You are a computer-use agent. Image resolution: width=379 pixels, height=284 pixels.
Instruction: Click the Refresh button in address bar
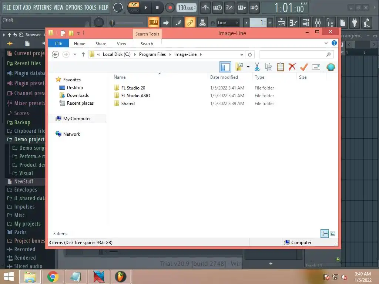pos(250,54)
